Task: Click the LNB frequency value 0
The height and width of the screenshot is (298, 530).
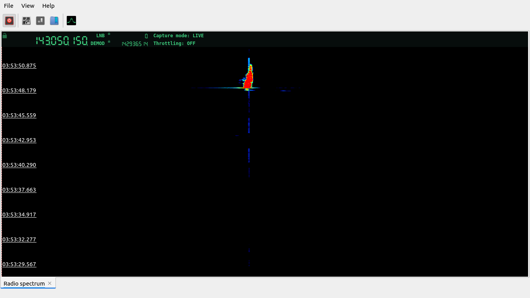Action: [146, 36]
